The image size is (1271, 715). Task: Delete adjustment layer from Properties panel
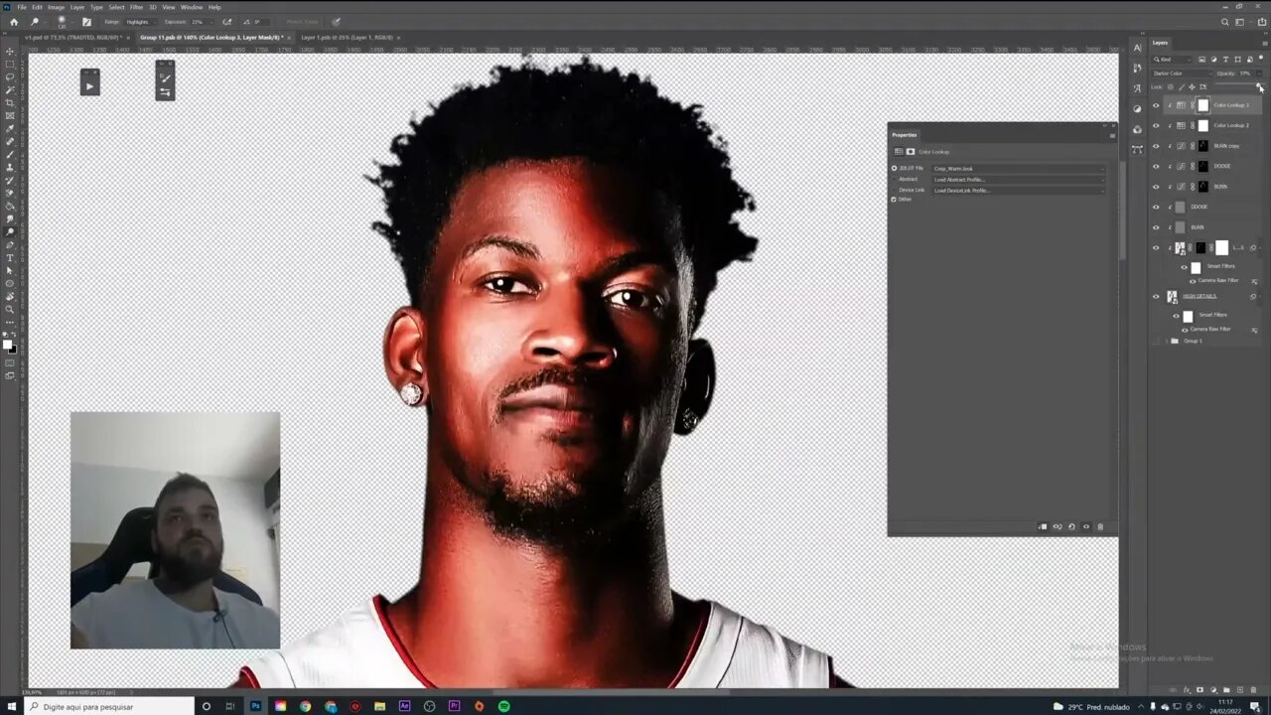click(1100, 526)
